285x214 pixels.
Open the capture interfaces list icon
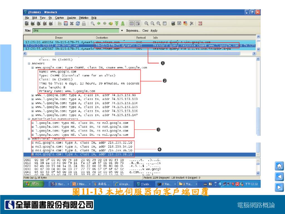27,23
